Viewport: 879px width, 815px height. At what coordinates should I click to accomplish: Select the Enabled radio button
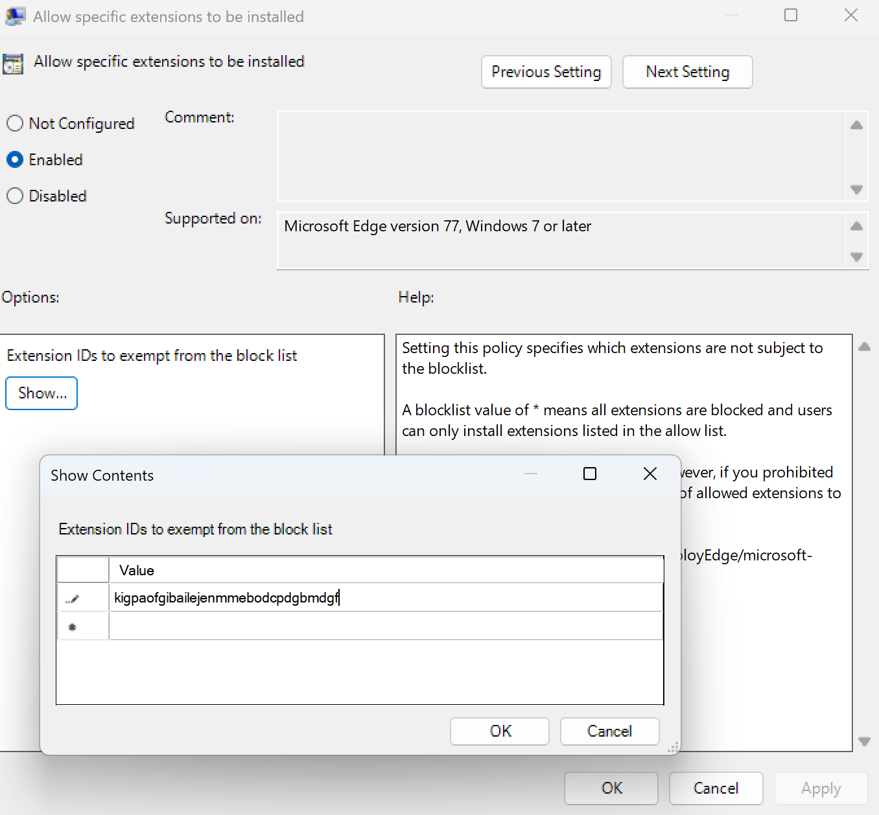15,160
